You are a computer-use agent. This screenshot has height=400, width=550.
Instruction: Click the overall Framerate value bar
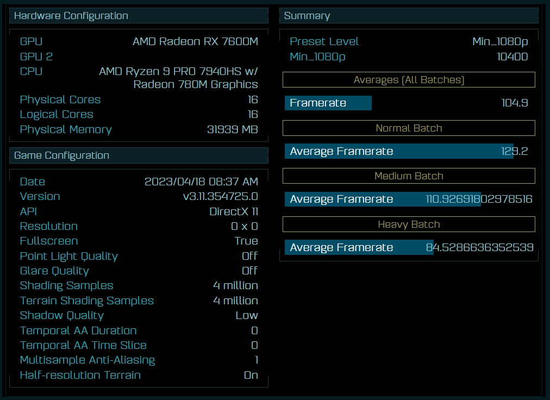coord(328,103)
